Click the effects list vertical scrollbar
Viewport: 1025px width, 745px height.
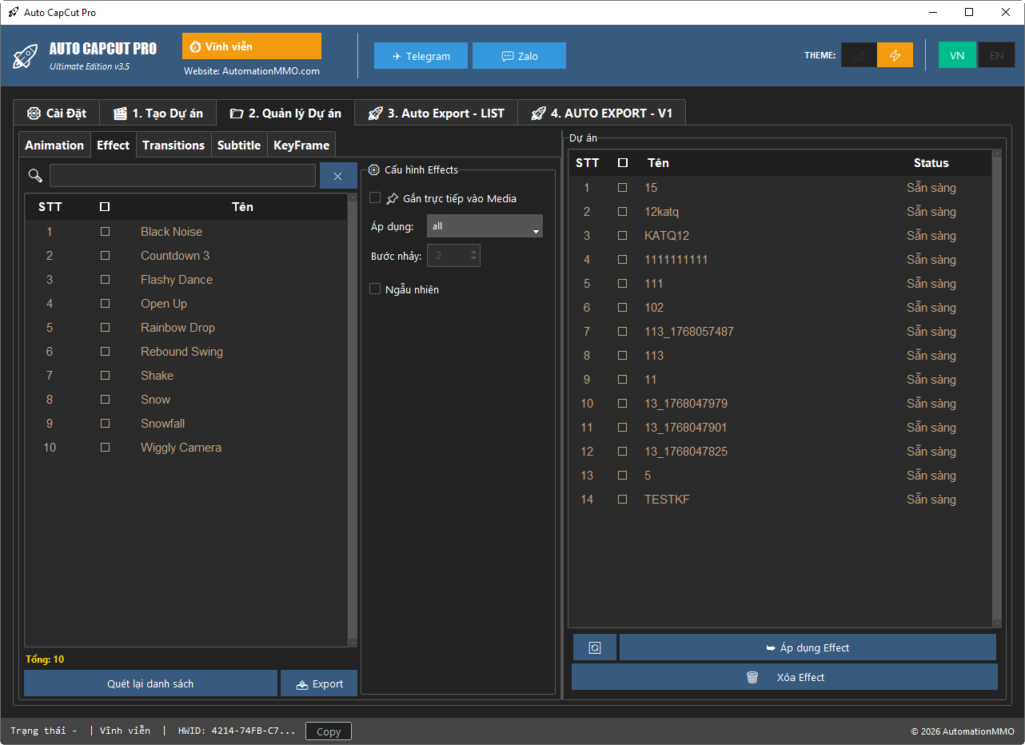(353, 420)
